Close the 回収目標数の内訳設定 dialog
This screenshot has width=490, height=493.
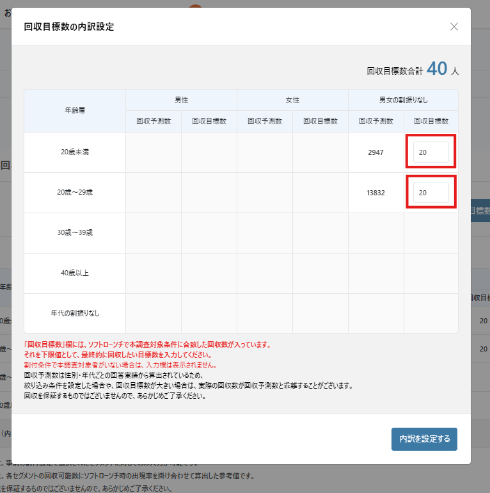click(x=454, y=27)
